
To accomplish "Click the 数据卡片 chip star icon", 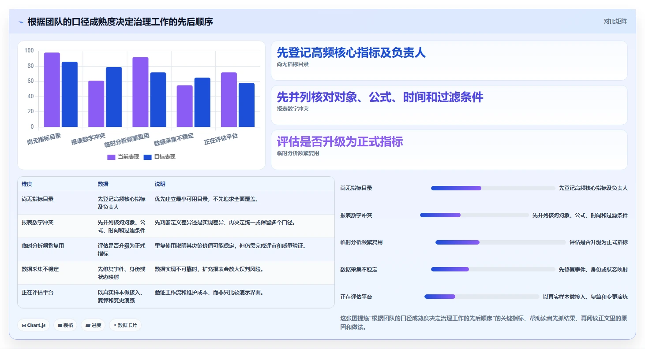I will coord(115,325).
